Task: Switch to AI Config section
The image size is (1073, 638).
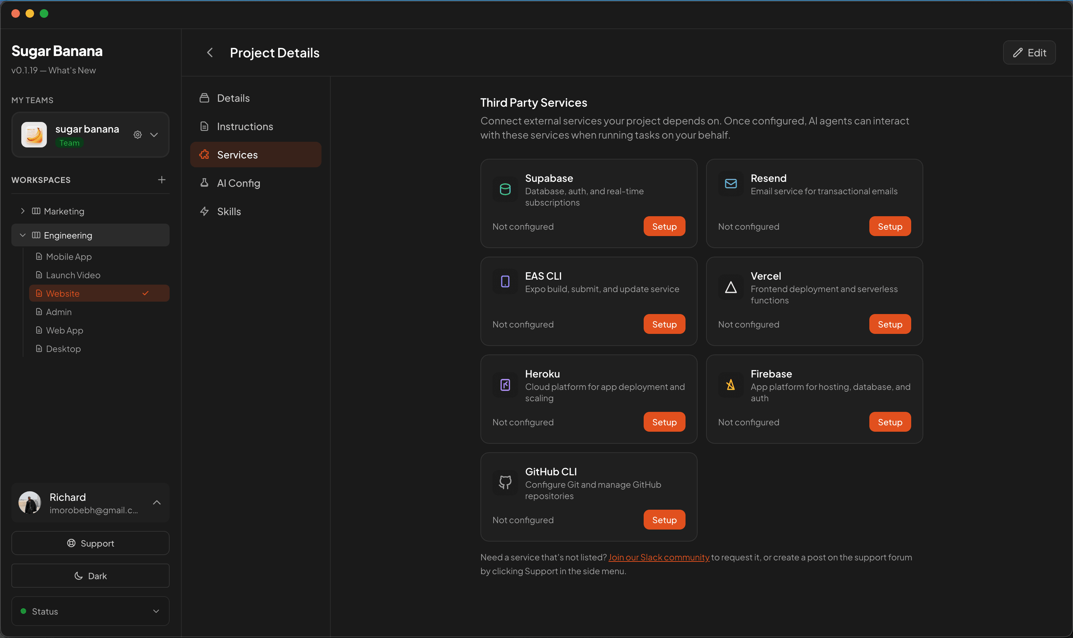Action: tap(256, 183)
